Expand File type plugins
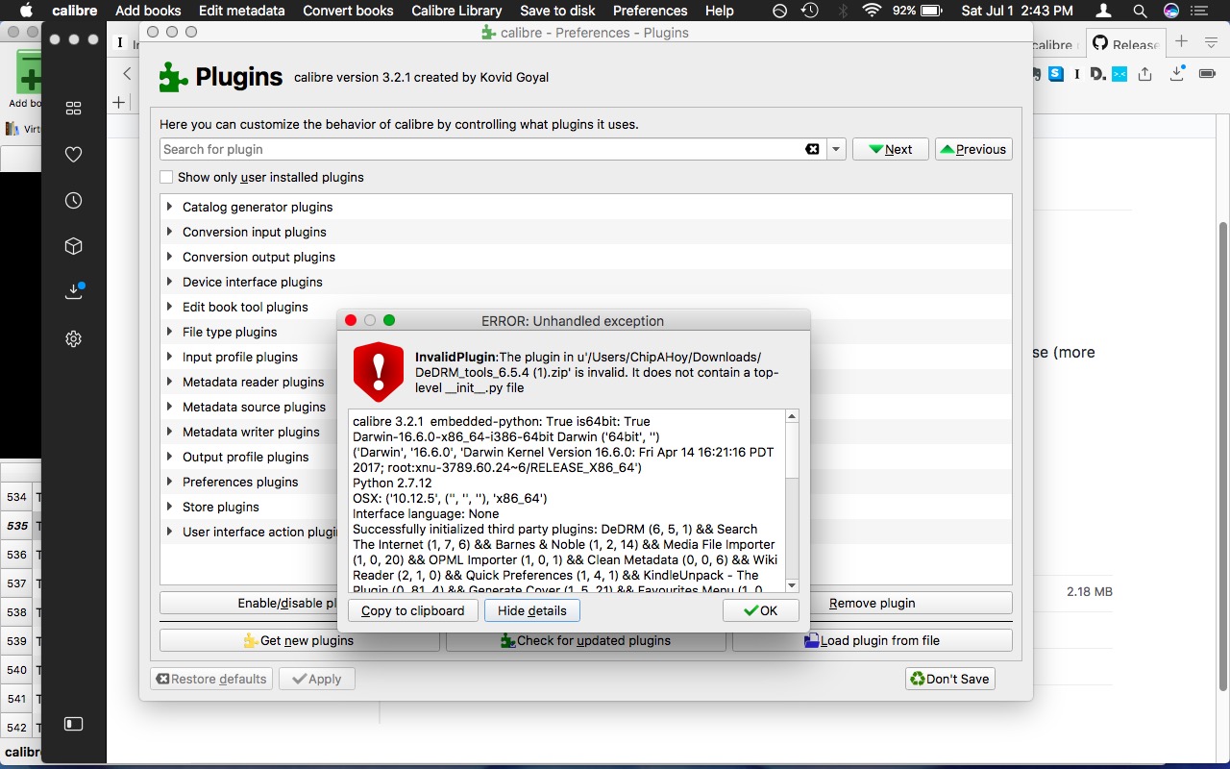1230x769 pixels. [x=169, y=332]
